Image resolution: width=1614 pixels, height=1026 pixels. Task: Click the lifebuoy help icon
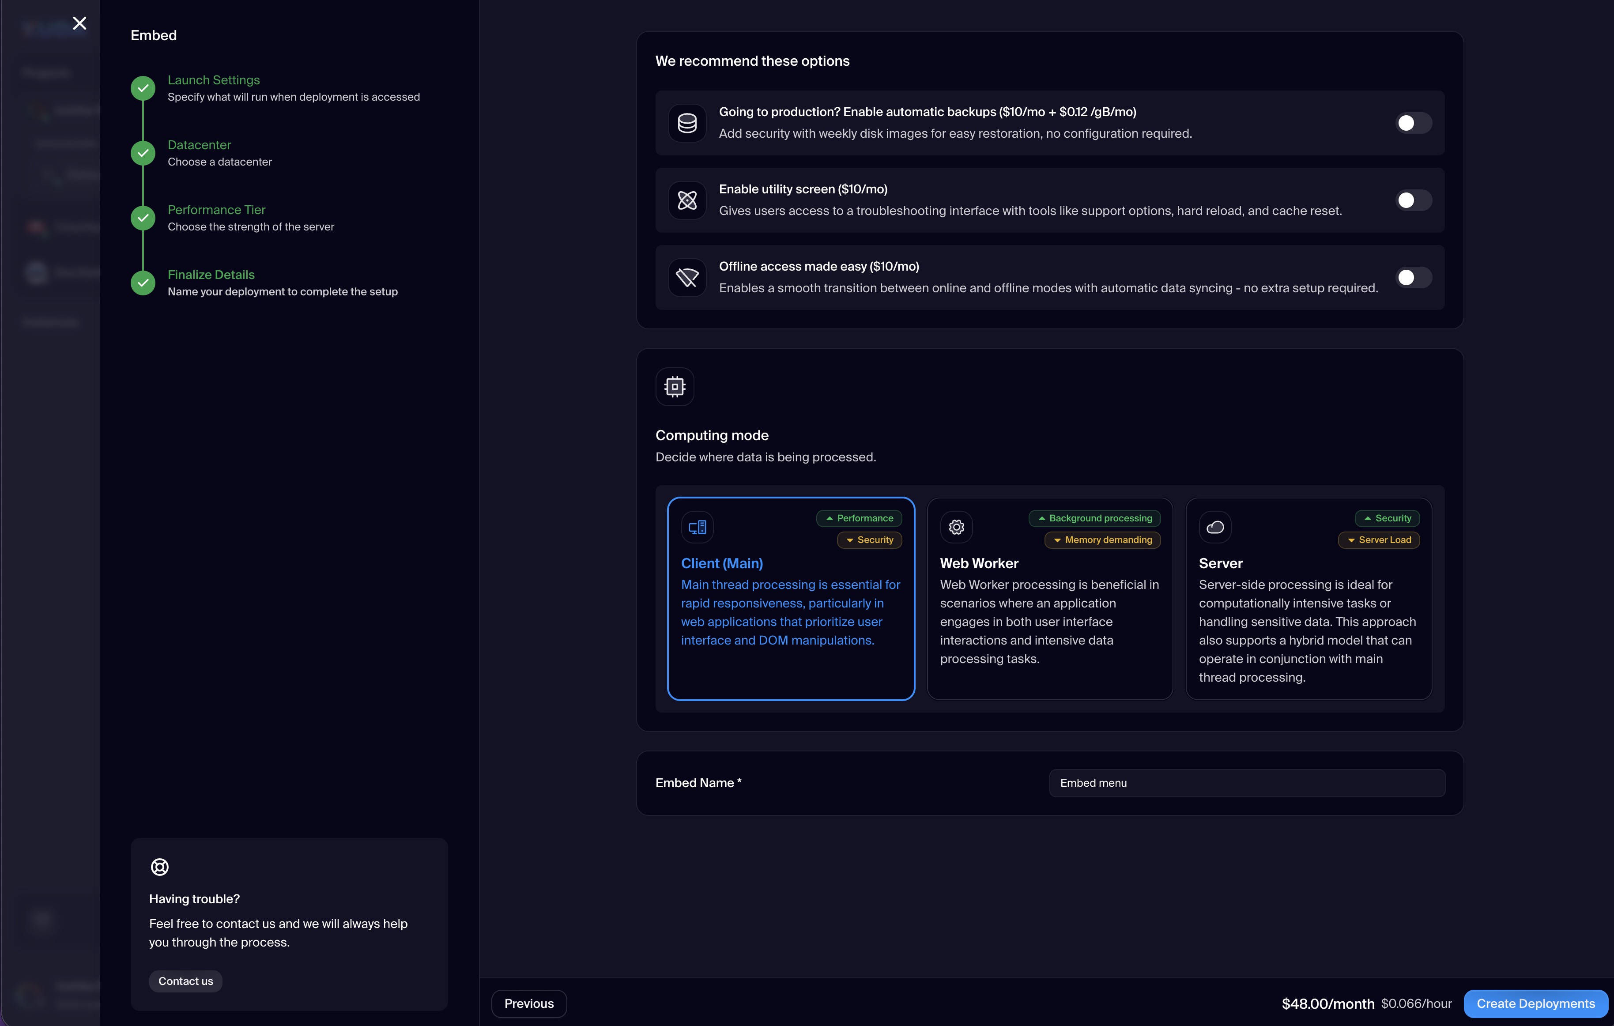159,867
